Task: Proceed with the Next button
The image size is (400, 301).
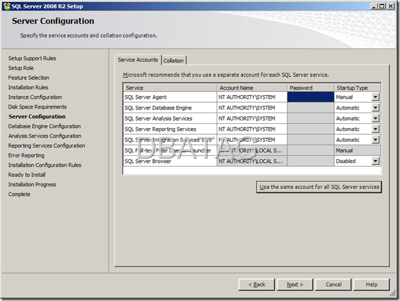Action: point(295,284)
